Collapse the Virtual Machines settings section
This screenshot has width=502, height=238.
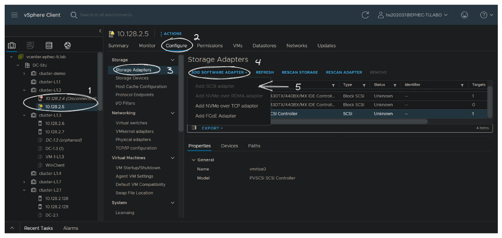pyautogui.click(x=172, y=158)
